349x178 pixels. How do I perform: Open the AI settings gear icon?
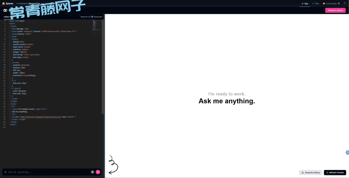92,172
